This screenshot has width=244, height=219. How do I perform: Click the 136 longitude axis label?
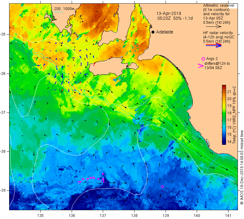point(72,215)
